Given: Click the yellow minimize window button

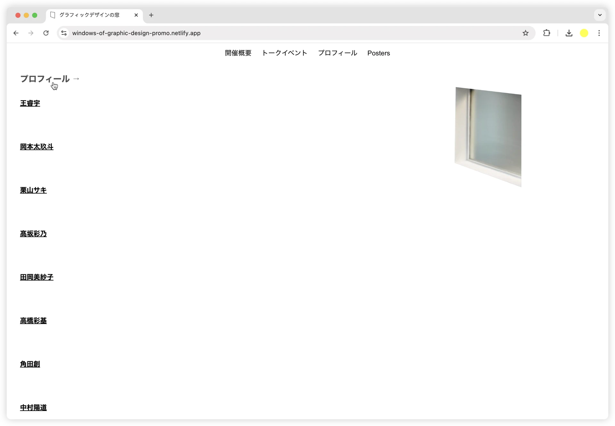Looking at the screenshot, I should [26, 15].
